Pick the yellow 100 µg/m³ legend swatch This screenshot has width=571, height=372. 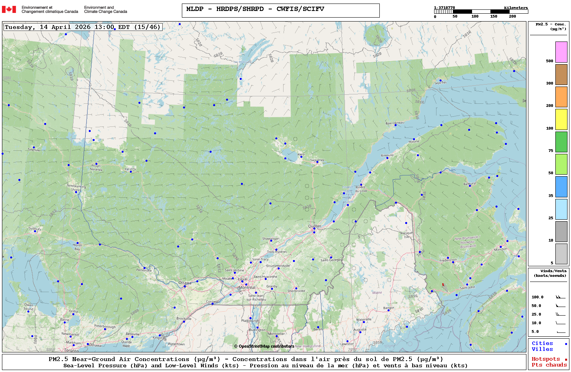click(x=561, y=119)
